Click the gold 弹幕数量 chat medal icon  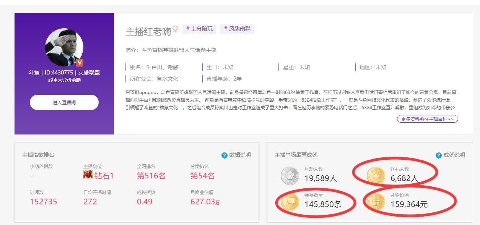point(290,201)
